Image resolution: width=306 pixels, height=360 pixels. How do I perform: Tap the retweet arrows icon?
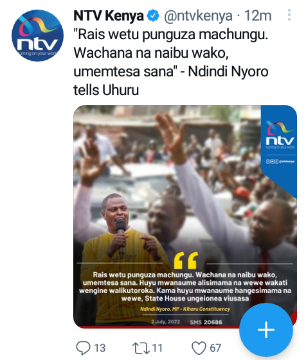pyautogui.click(x=141, y=348)
